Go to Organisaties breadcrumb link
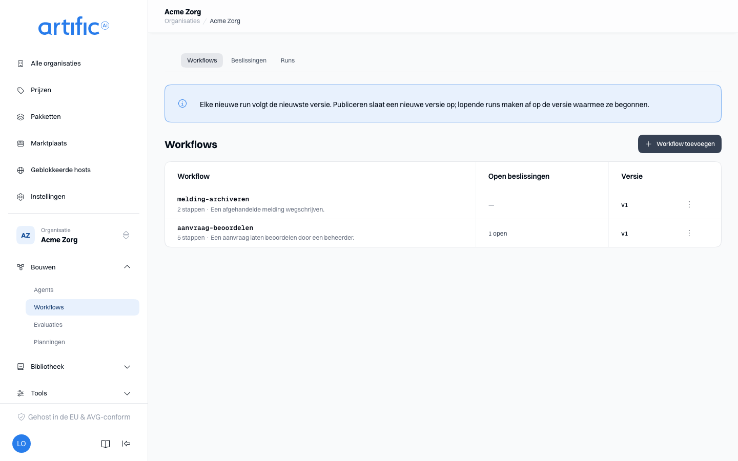738x461 pixels. tap(182, 21)
